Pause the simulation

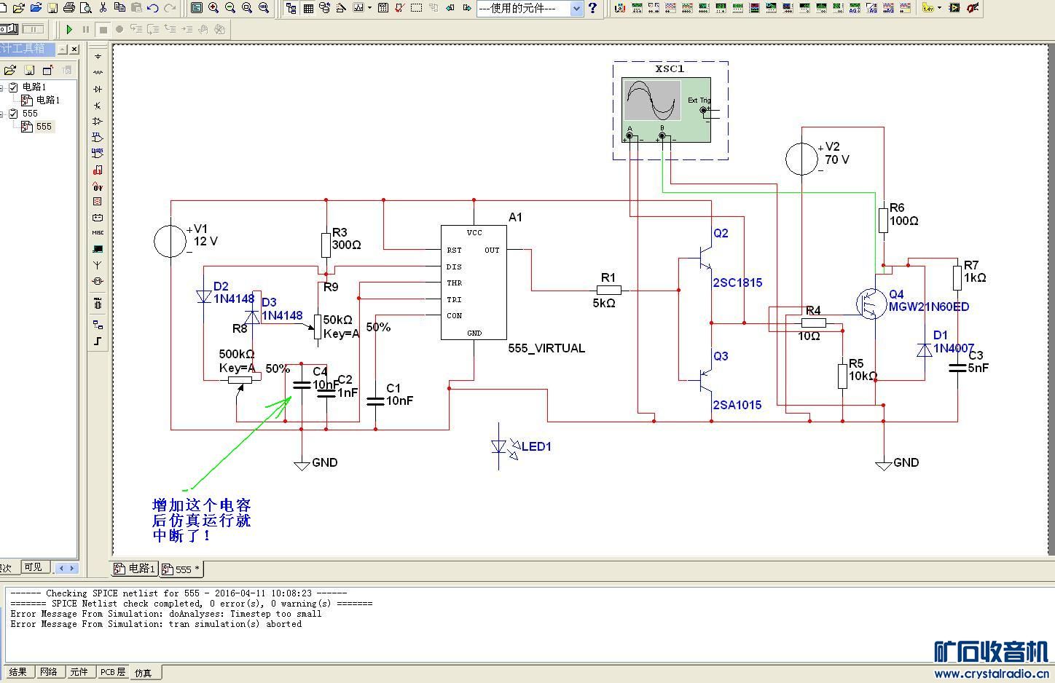tap(86, 29)
